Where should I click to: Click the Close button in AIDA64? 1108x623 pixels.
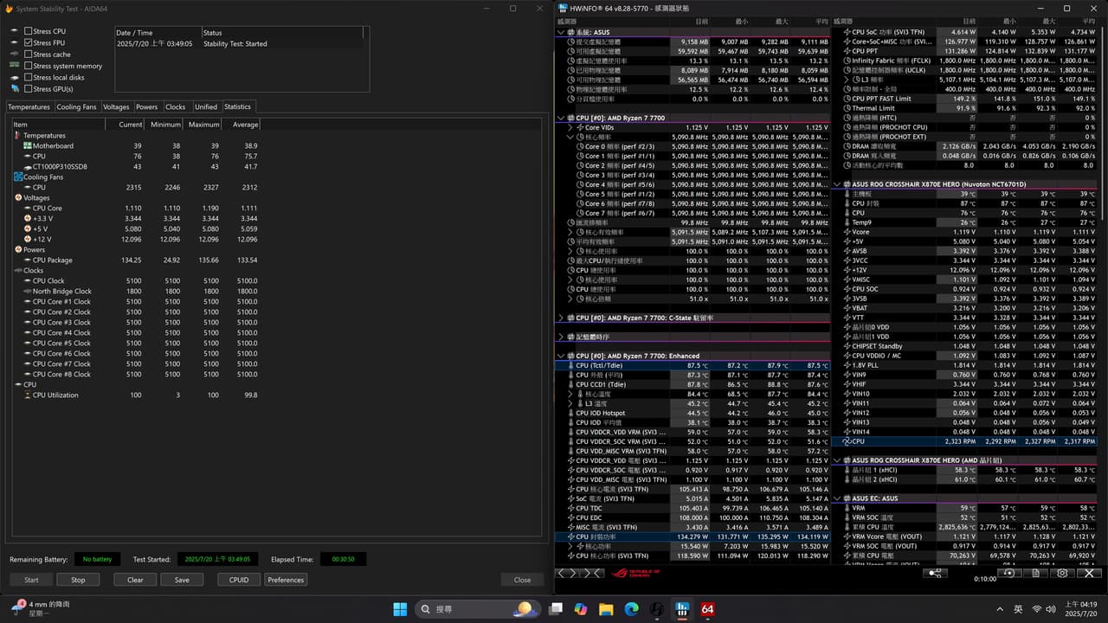coord(522,580)
